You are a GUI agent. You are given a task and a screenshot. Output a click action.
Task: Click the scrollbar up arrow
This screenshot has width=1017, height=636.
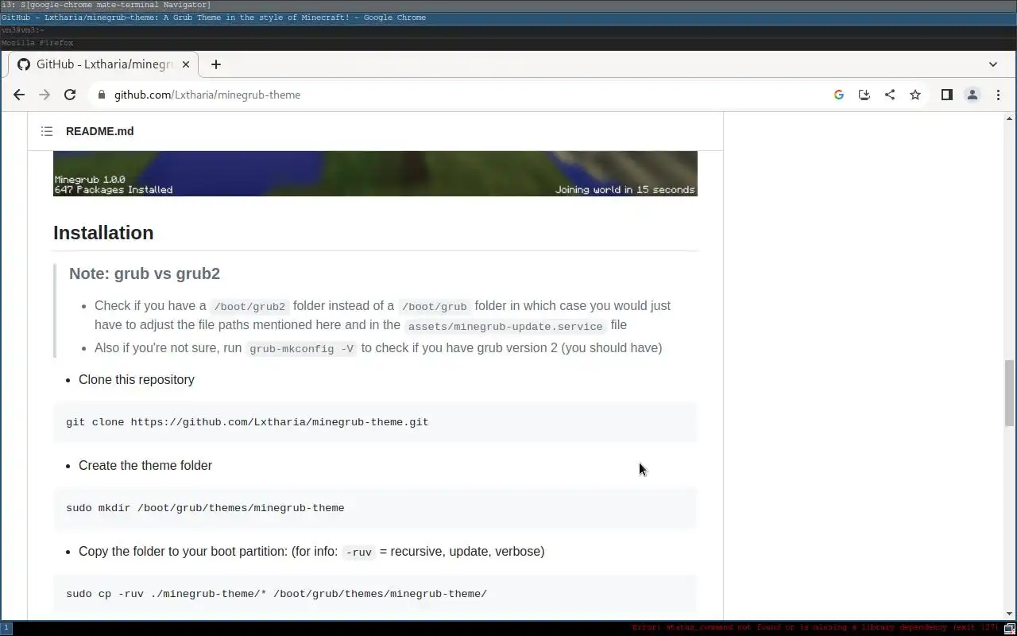1010,118
